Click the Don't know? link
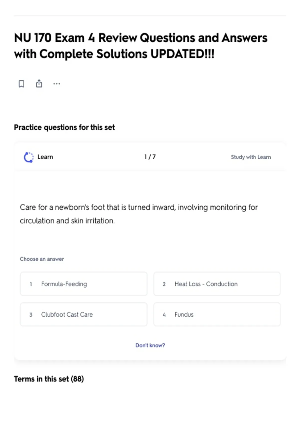 point(150,345)
